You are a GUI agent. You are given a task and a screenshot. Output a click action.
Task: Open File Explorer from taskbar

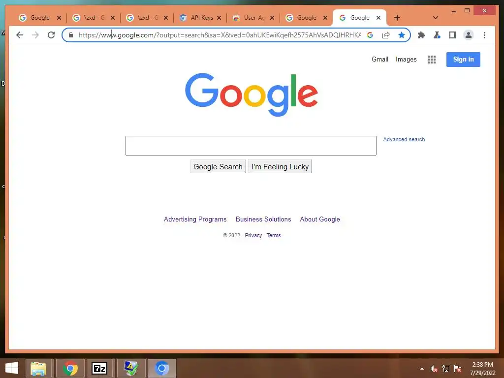38,368
